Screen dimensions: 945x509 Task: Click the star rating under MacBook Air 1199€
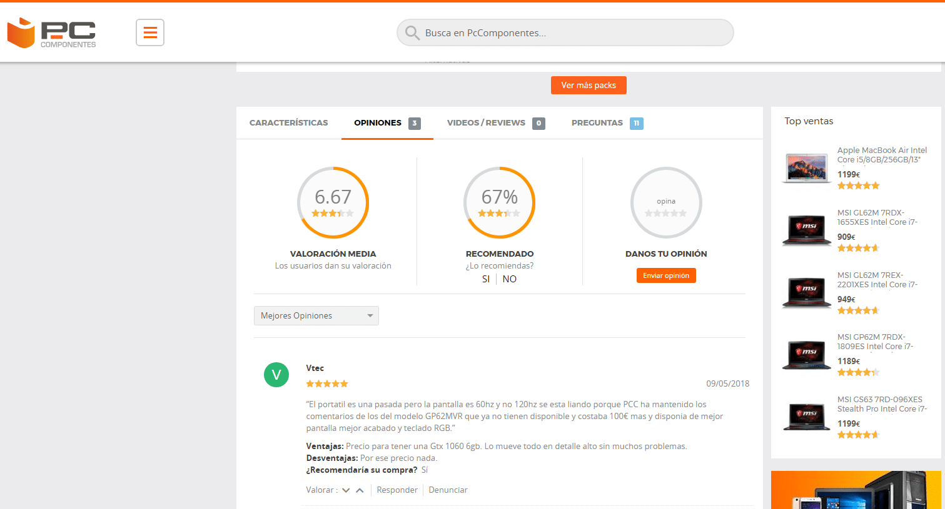point(859,185)
